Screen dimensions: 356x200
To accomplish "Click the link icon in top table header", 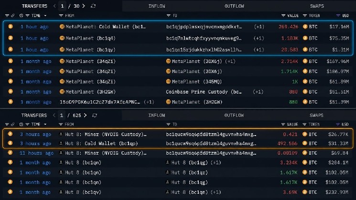I will pos(13,15).
